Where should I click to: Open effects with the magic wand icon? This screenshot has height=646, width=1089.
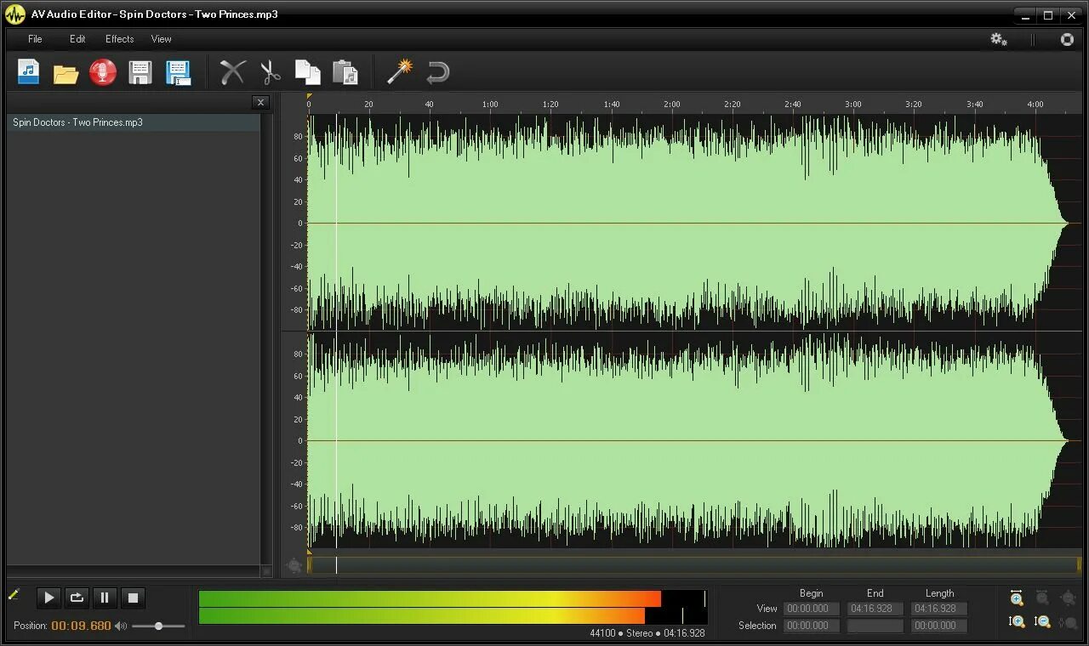[399, 71]
